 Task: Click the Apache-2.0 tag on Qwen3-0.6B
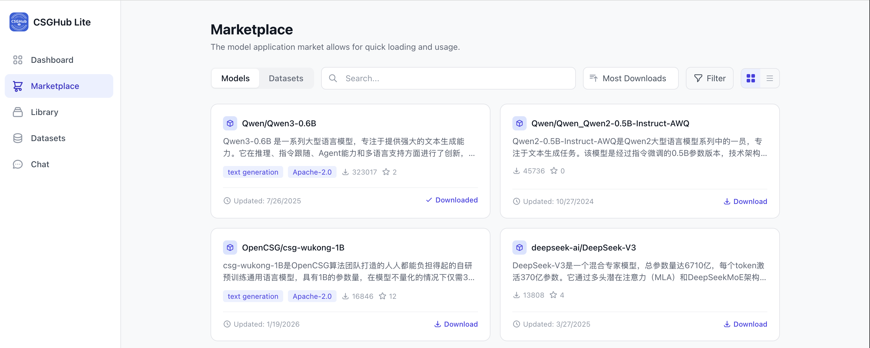[x=312, y=172]
